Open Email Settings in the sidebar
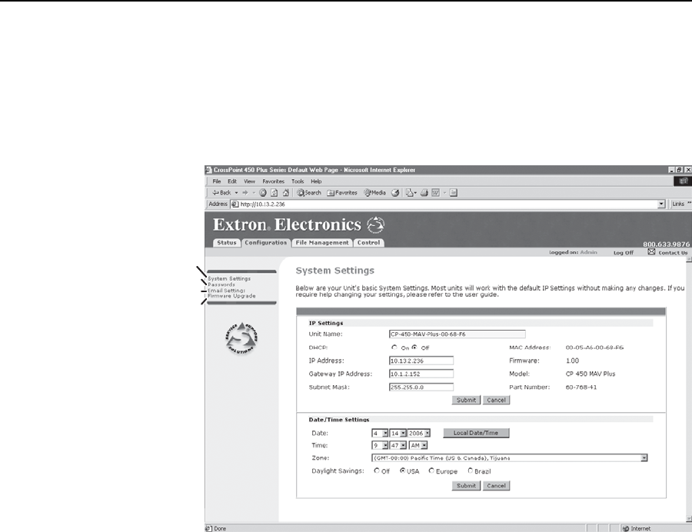The width and height of the screenshot is (692, 532). pos(226,291)
